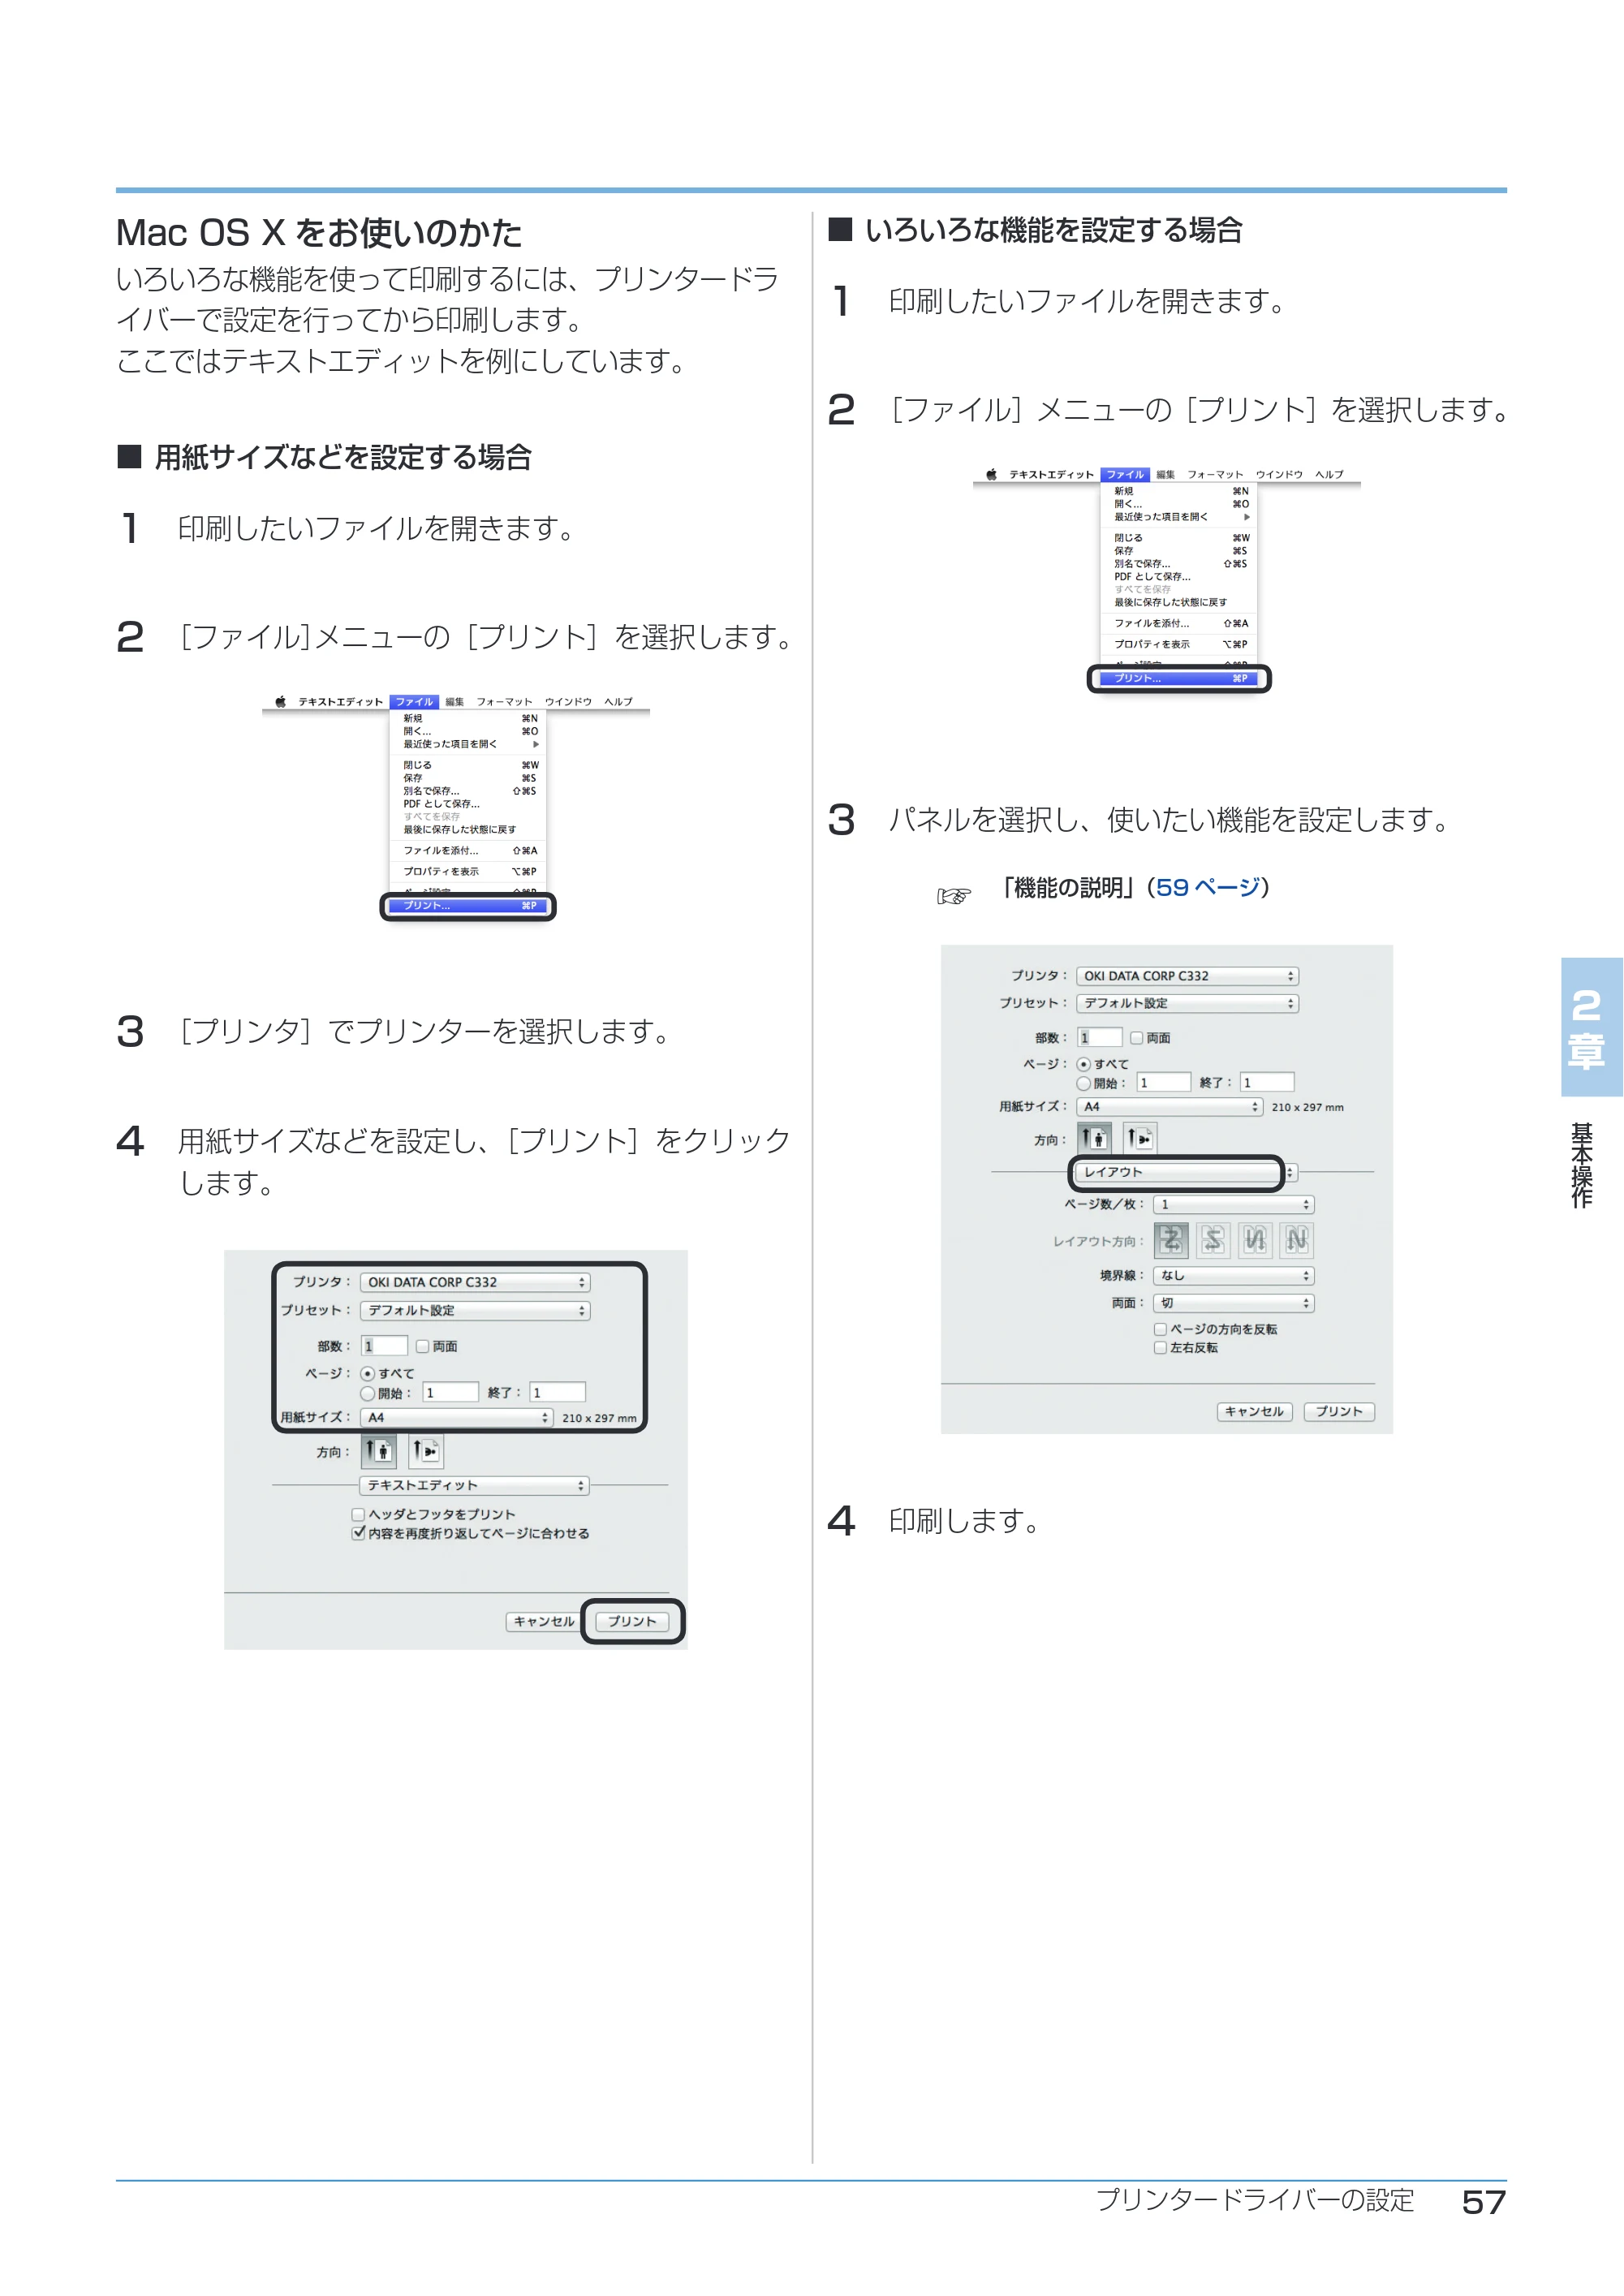Image resolution: width=1624 pixels, height=2296 pixels.
Task: Click キャンセル button in the テキストエディット panel dialog
Action: [544, 1622]
